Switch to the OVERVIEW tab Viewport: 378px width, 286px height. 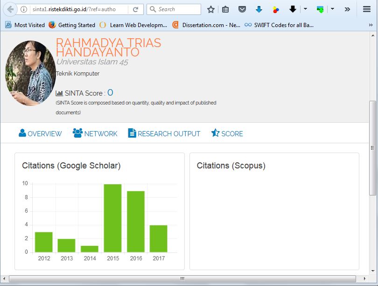click(x=40, y=133)
